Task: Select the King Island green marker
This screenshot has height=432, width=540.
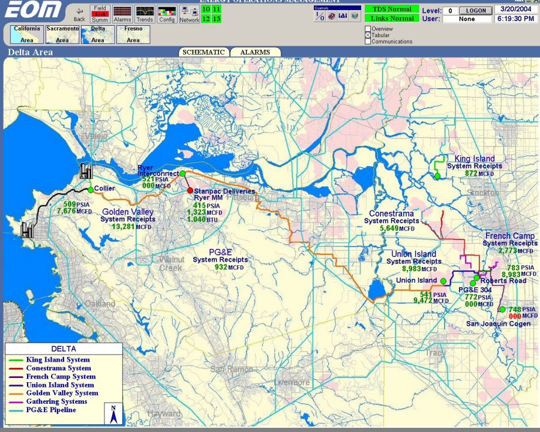Action: 437,176
